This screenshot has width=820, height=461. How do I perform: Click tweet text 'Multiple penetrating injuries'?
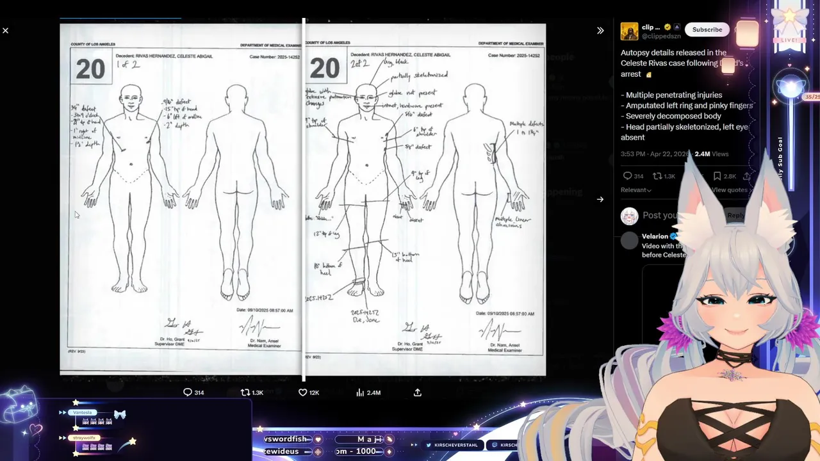click(674, 95)
